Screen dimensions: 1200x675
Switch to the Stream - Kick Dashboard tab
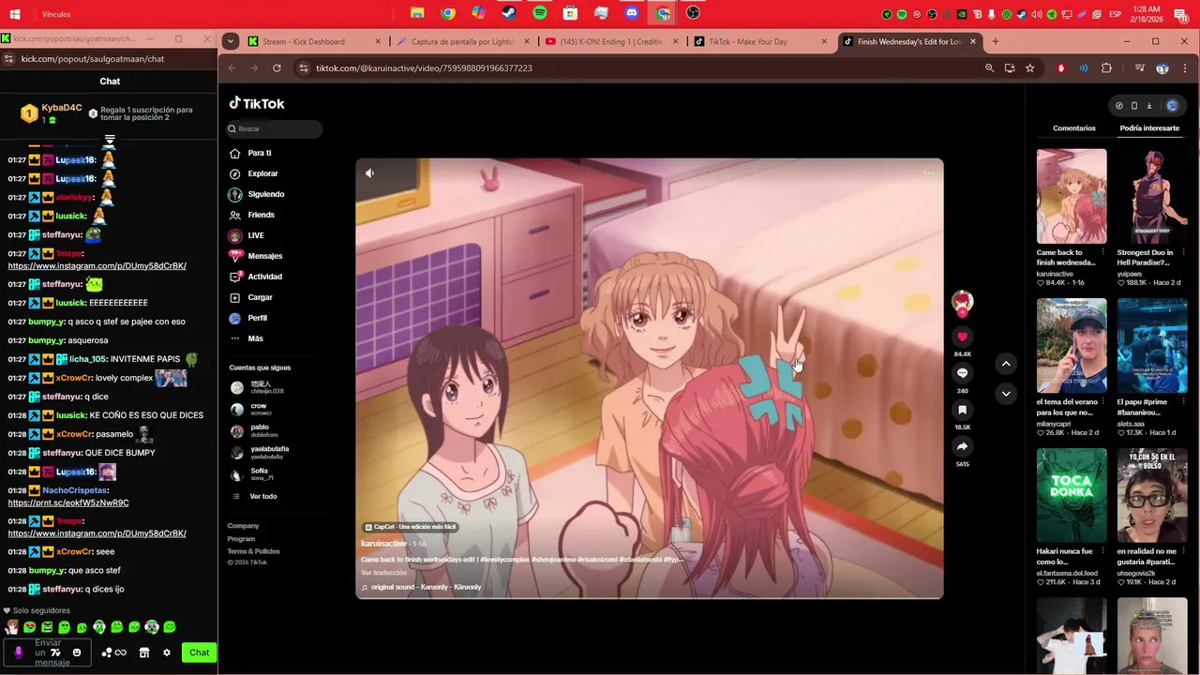314,41
